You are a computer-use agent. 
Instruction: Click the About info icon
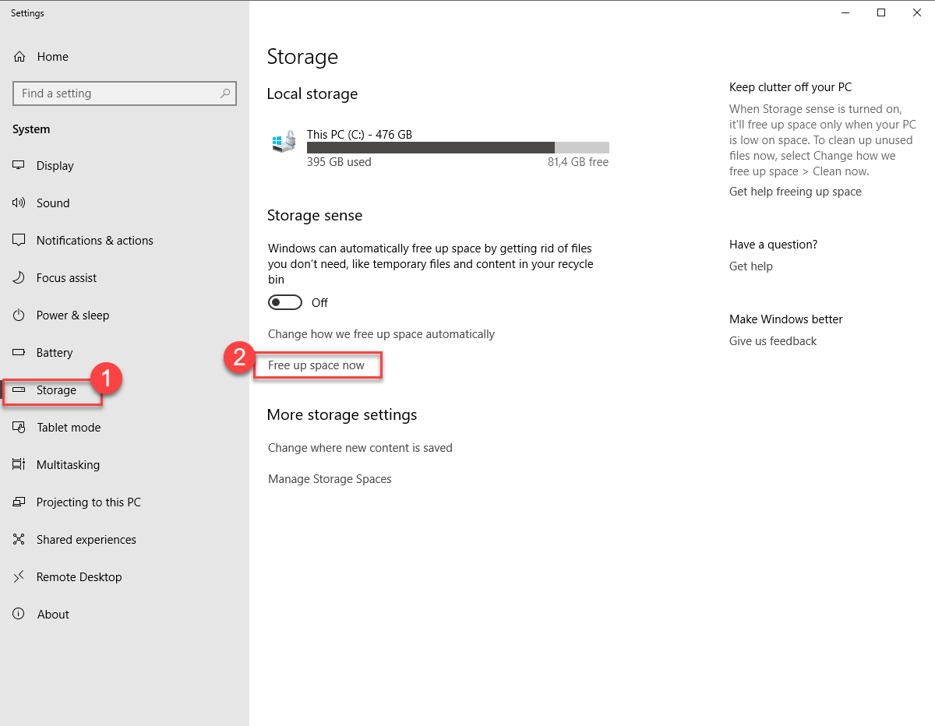pos(19,615)
